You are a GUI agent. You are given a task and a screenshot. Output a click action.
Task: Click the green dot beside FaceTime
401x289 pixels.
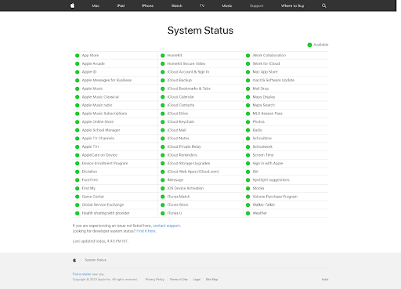tap(78, 180)
